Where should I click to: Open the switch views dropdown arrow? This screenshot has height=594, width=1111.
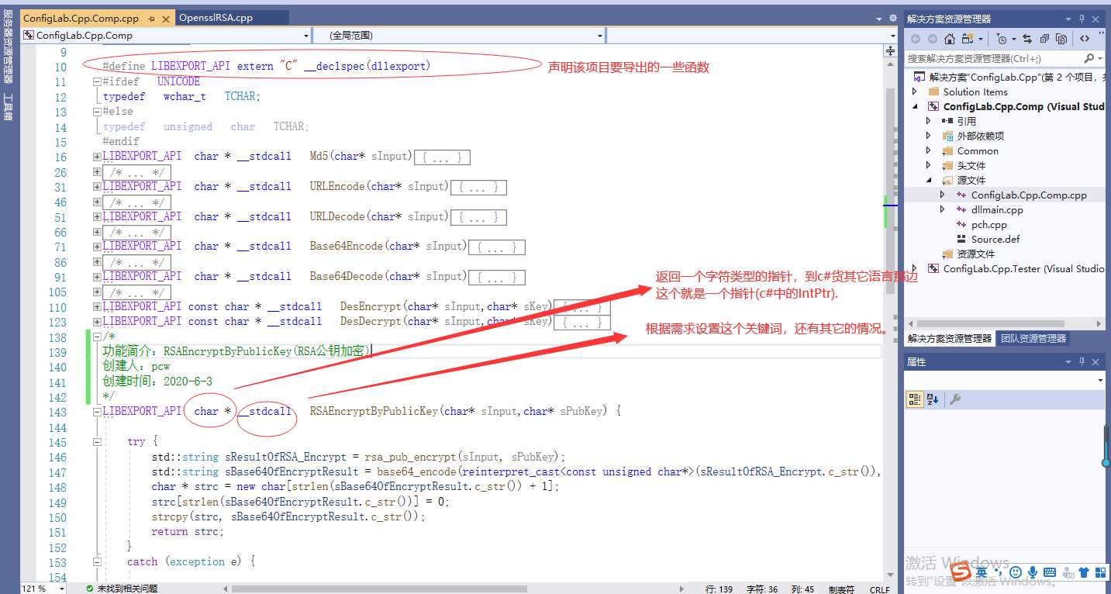[980, 39]
